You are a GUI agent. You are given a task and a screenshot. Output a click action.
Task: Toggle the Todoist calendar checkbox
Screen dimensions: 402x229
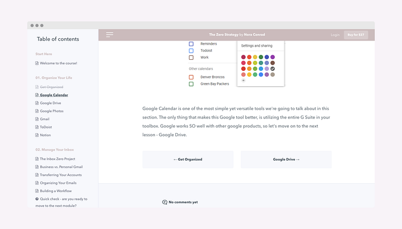(x=191, y=51)
